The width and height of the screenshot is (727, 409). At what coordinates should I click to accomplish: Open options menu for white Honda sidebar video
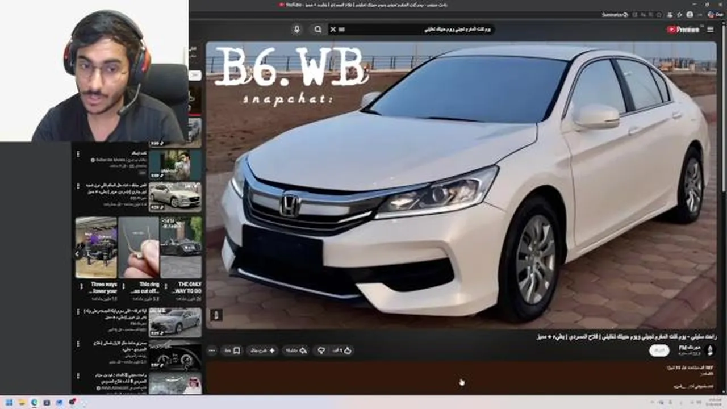(77, 186)
